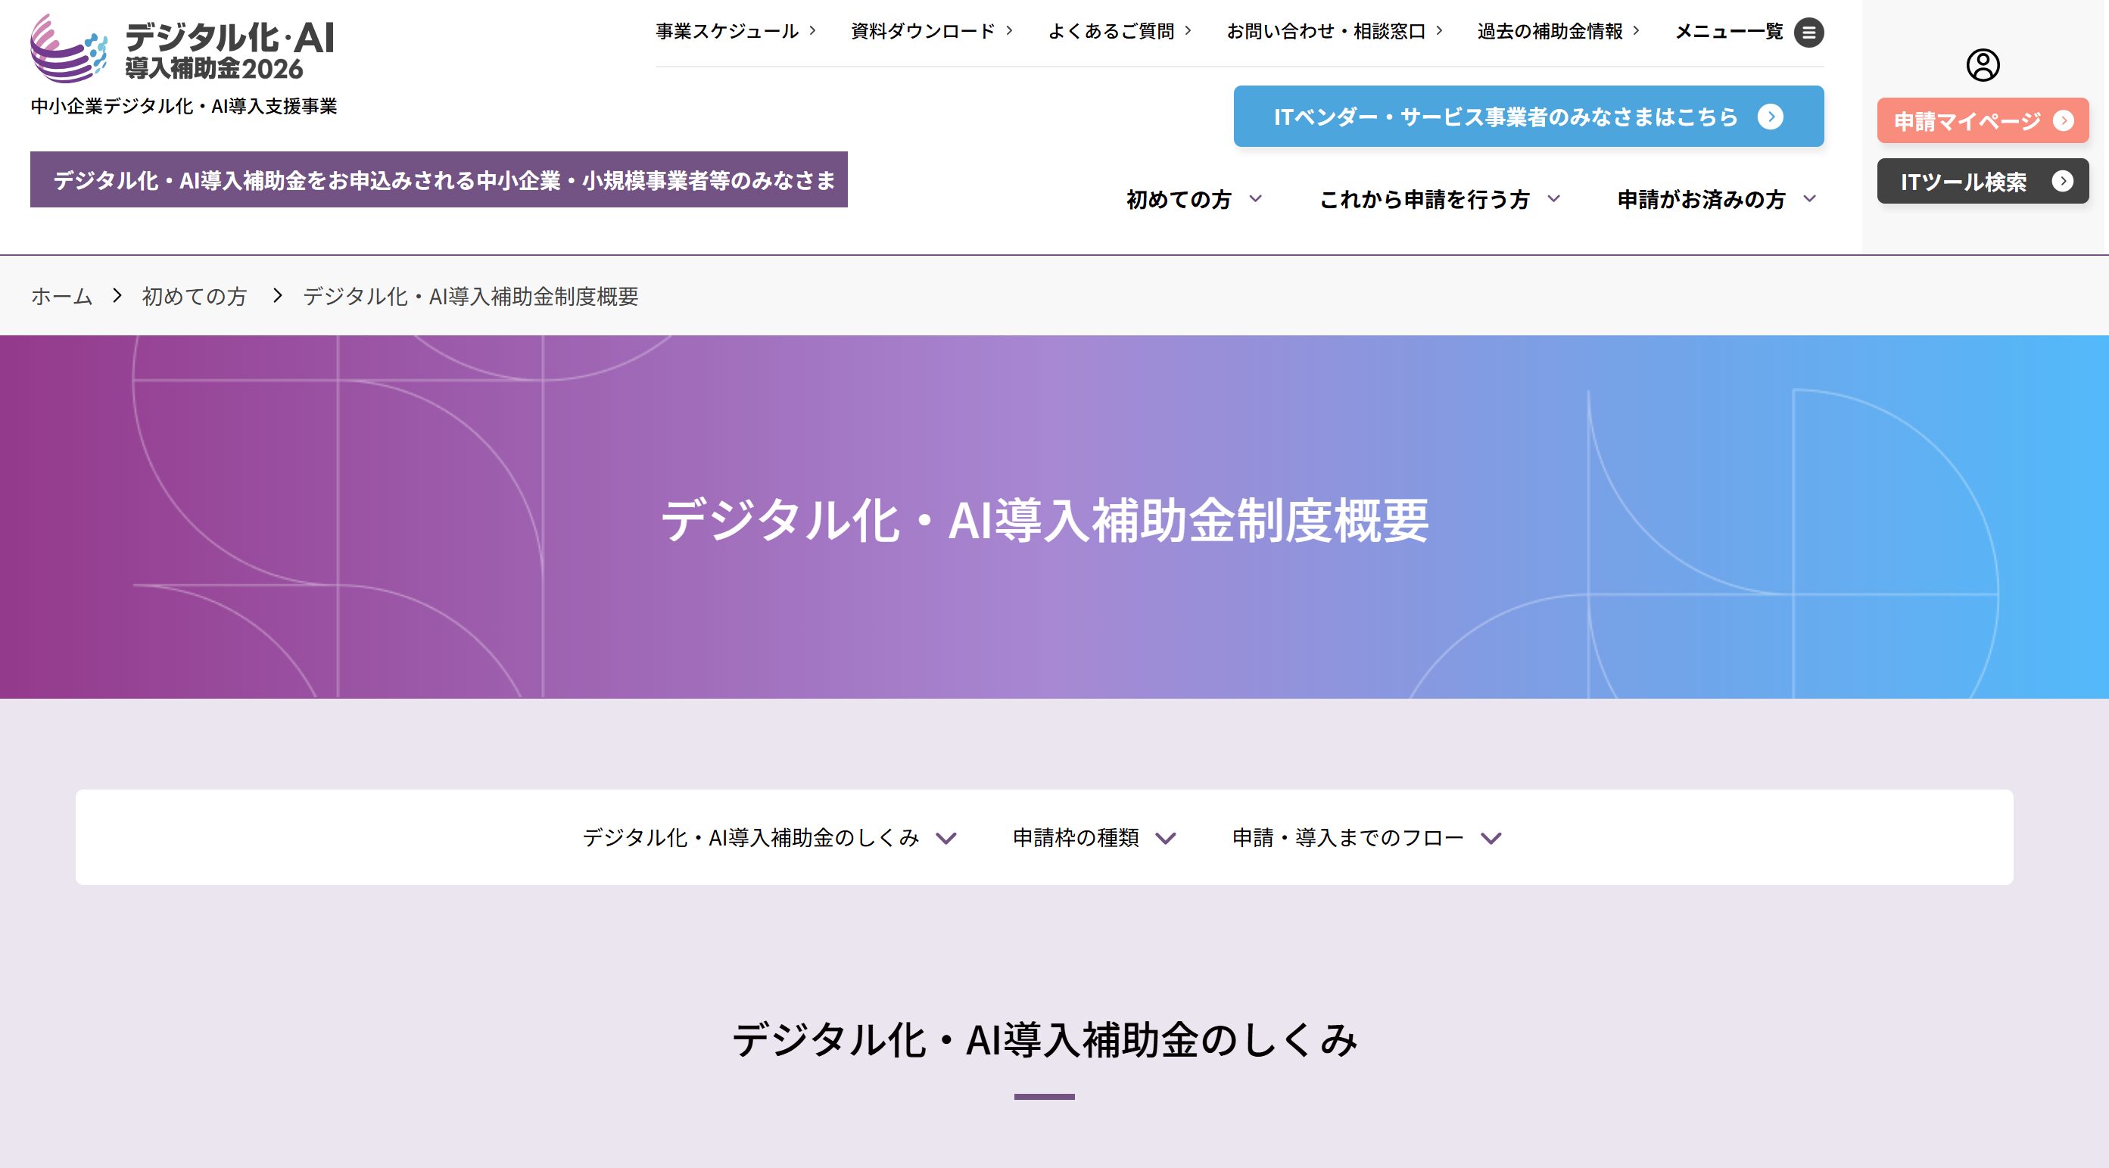Click circle arrow on ITベンダー banner
This screenshot has width=2109, height=1168.
pos(1770,117)
